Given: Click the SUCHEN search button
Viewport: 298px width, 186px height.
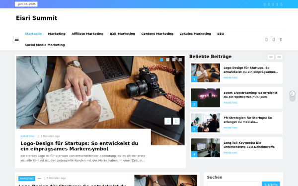Looking at the screenshot, I should [271, 184].
